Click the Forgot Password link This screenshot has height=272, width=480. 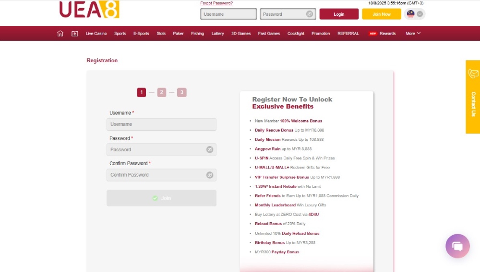click(x=216, y=3)
